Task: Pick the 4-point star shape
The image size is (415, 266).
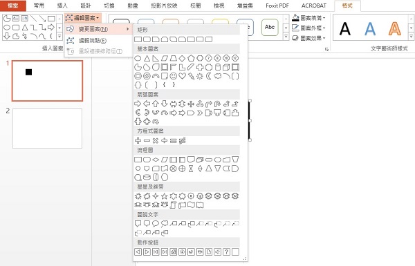Action: click(x=156, y=196)
